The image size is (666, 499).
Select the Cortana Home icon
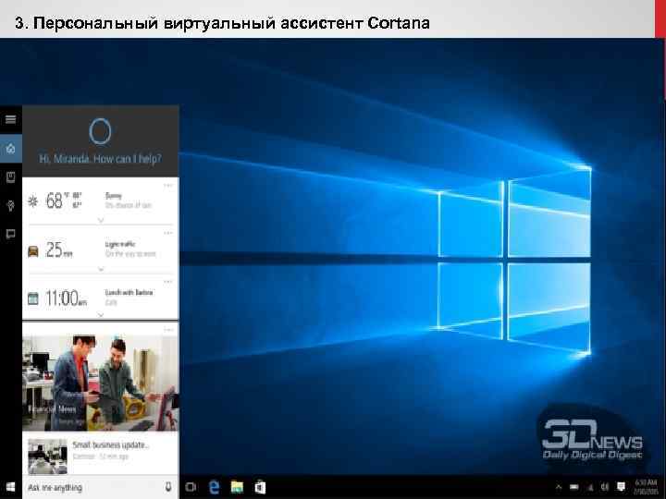pyautogui.click(x=10, y=149)
